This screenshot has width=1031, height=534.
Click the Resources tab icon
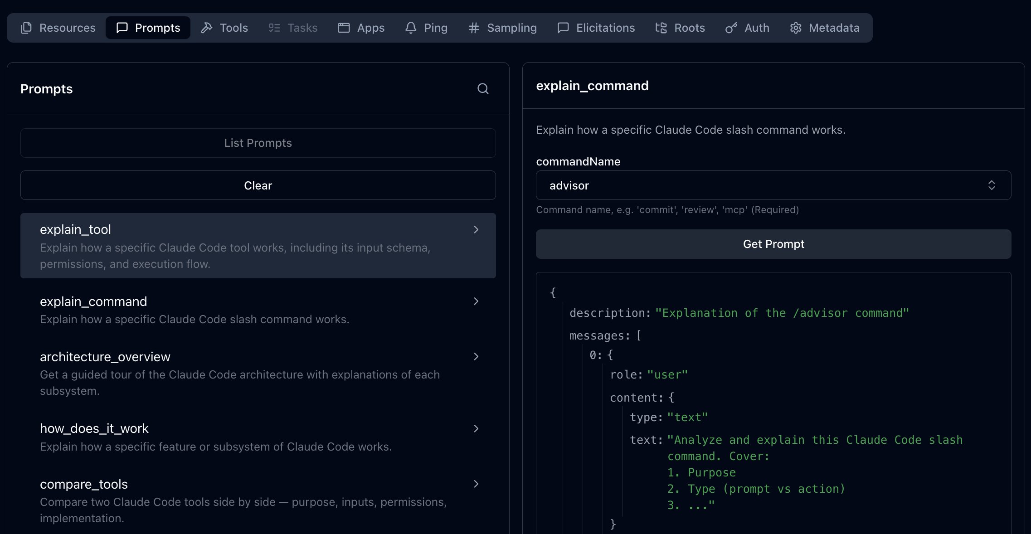pyautogui.click(x=26, y=28)
